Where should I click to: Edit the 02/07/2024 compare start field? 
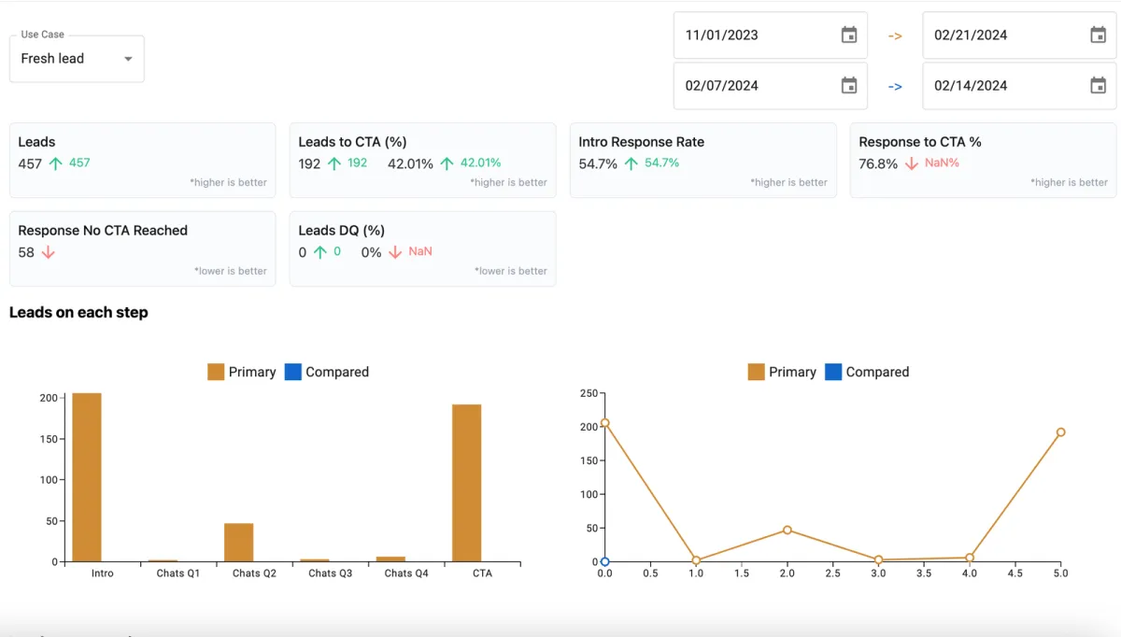770,86
